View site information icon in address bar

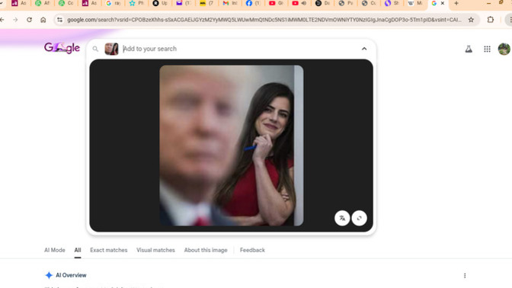click(x=59, y=20)
